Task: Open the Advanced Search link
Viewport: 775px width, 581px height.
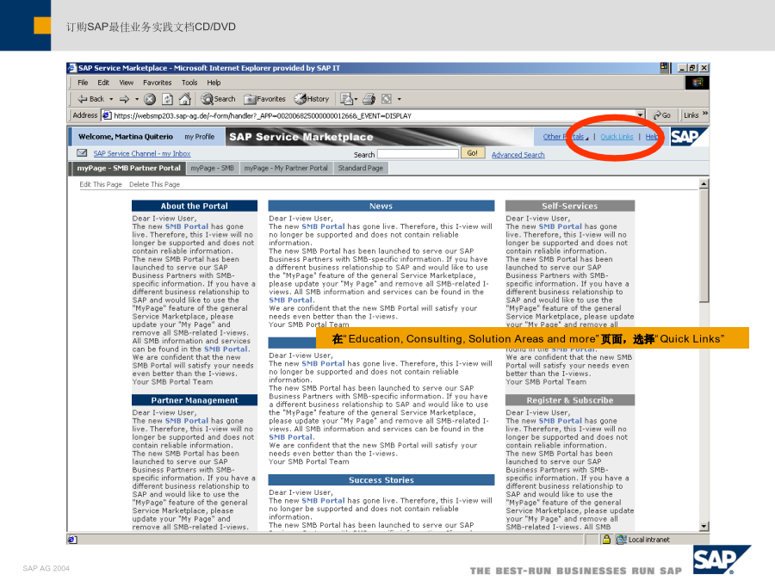Action: pyautogui.click(x=518, y=155)
